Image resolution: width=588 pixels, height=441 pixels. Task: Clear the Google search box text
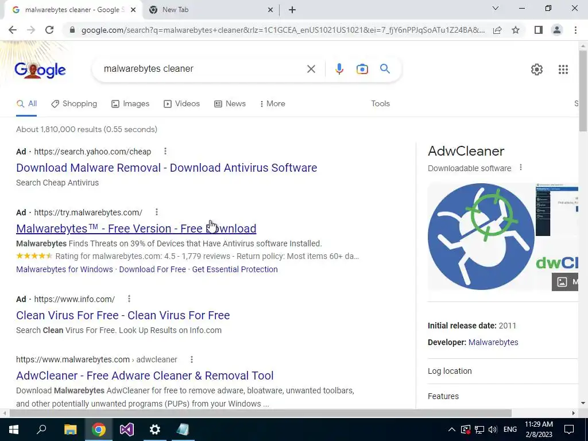click(x=311, y=69)
